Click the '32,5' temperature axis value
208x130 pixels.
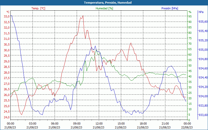click(x=7, y=22)
